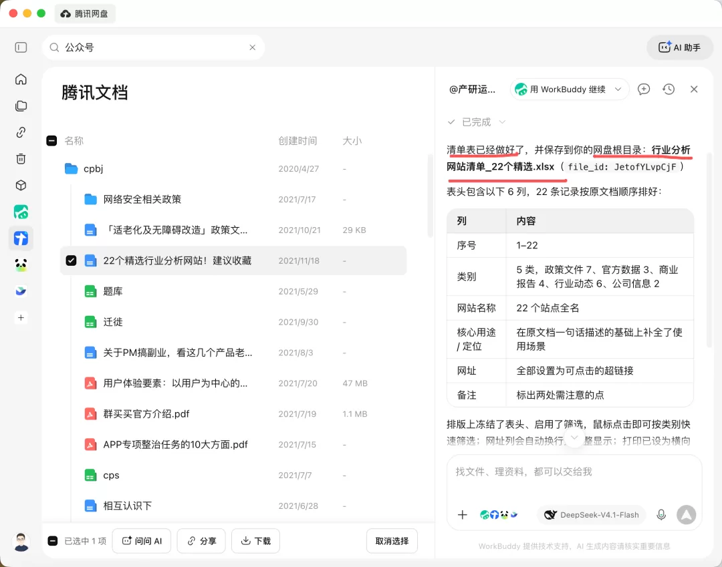Screen dimensions: 722x567
Task: Click the chat panel scrollbar
Action: pos(709,250)
